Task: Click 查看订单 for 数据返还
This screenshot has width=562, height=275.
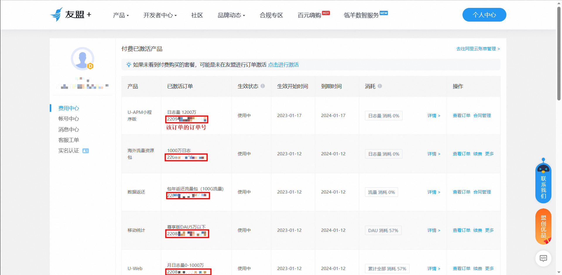Action: tap(462, 192)
